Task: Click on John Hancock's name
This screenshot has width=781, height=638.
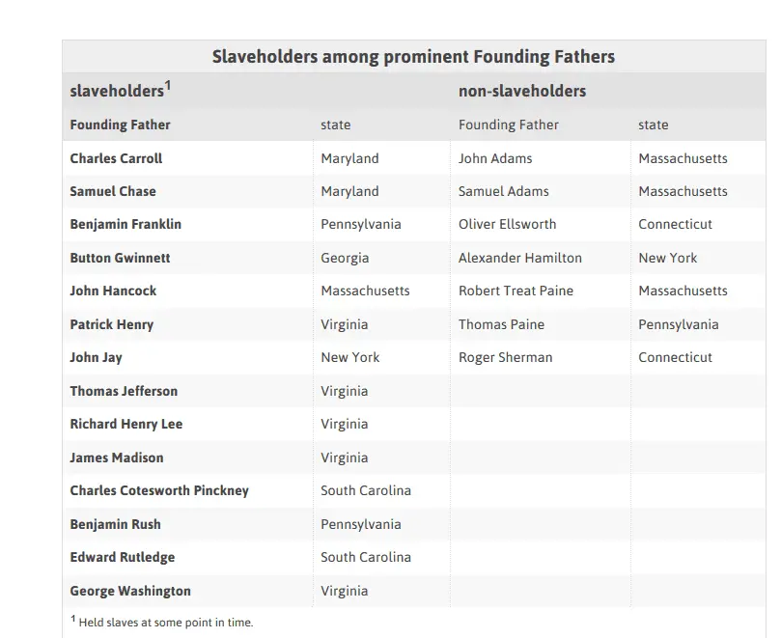Action: (x=113, y=291)
